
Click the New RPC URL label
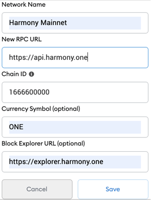pyautogui.click(x=22, y=39)
